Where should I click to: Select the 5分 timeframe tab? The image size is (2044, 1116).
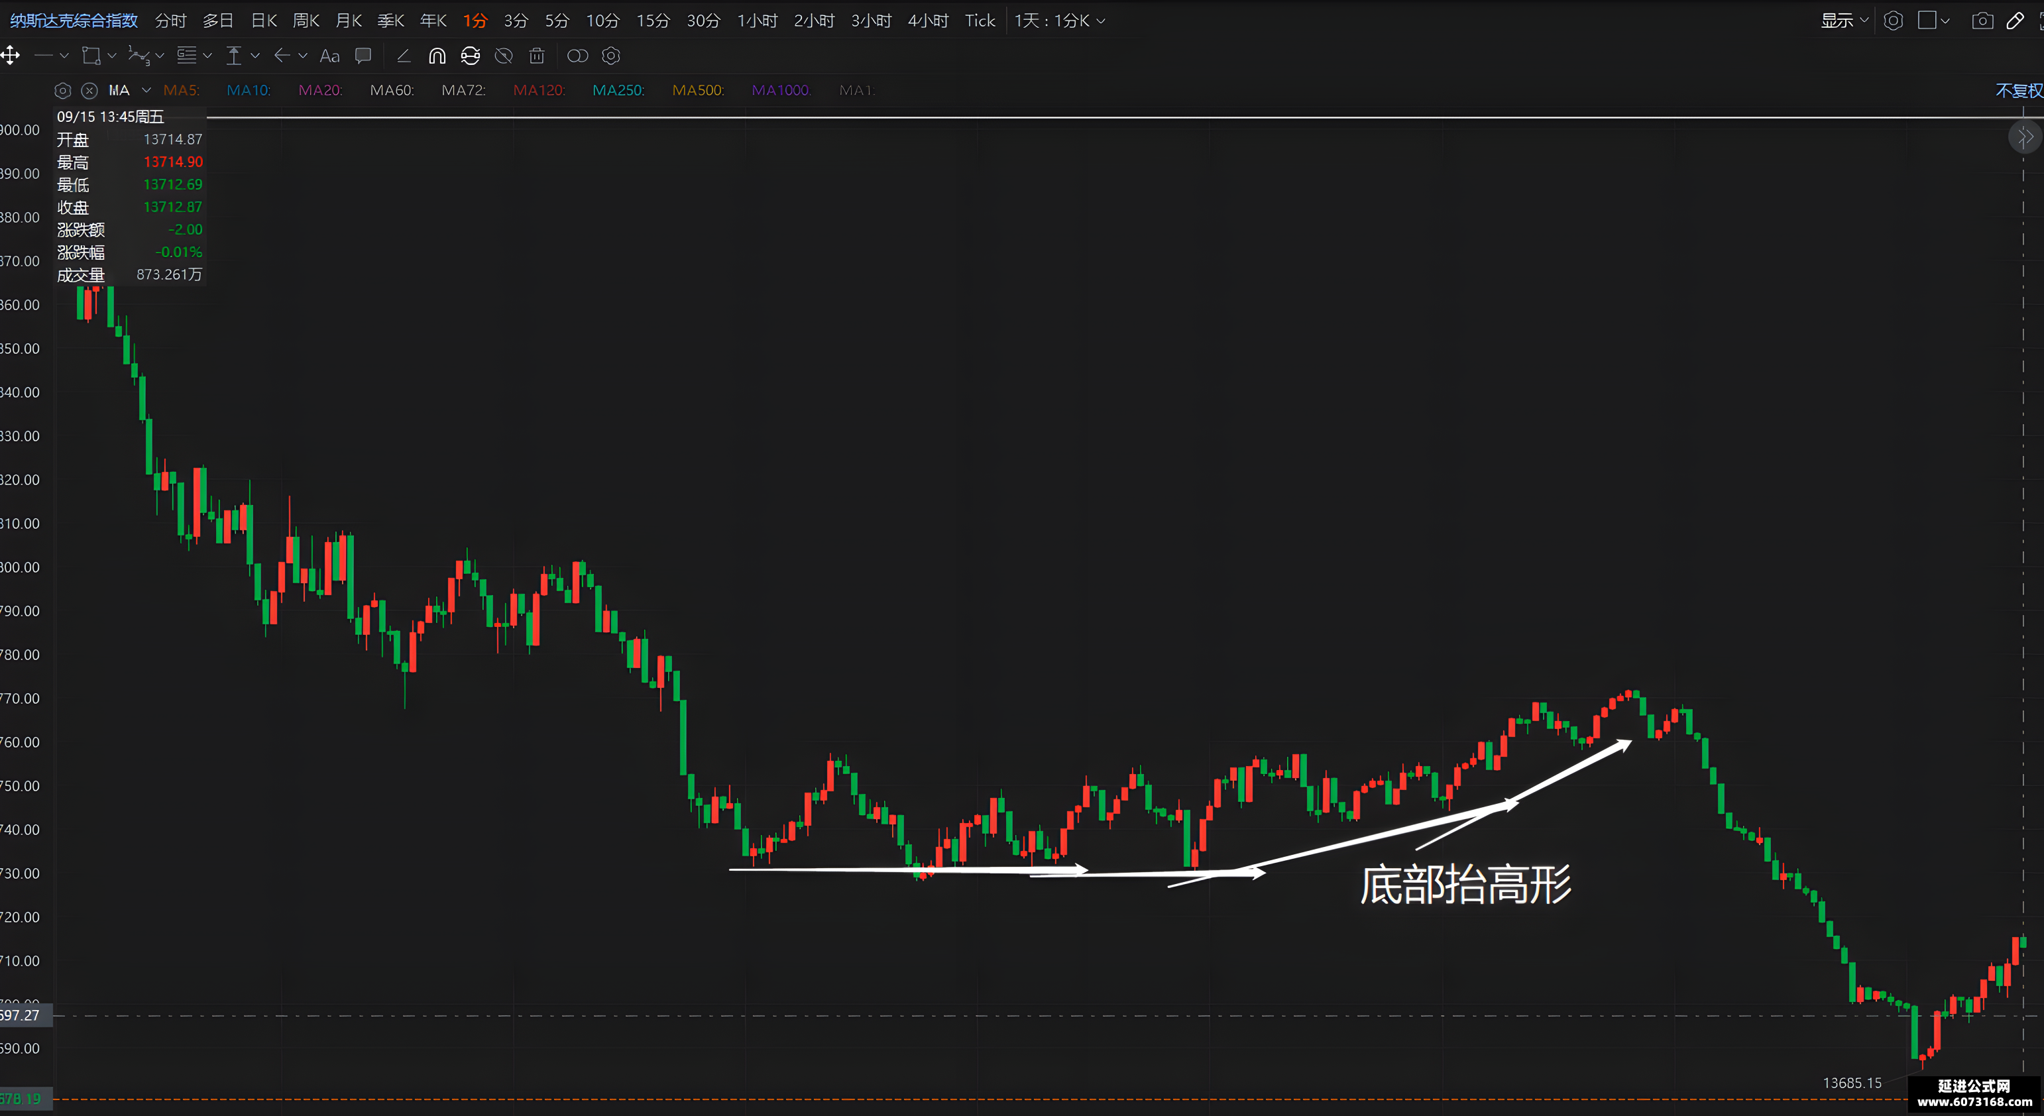(557, 21)
